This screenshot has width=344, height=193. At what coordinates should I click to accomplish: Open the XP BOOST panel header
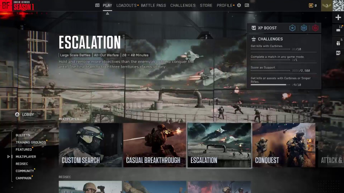(x=284, y=28)
